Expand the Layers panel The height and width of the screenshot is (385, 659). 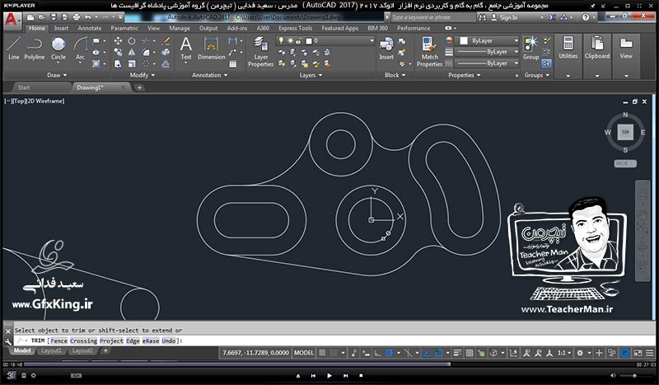click(311, 75)
